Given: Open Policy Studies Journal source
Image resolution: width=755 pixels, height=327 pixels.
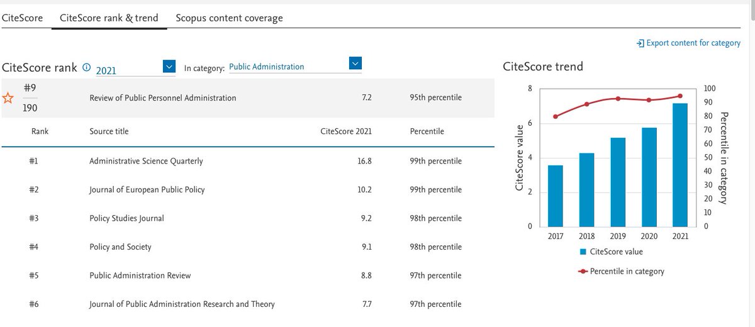Looking at the screenshot, I should point(127,218).
